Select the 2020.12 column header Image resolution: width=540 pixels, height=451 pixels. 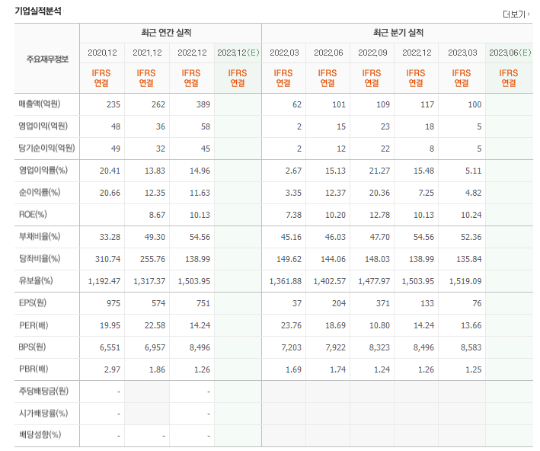[102, 53]
